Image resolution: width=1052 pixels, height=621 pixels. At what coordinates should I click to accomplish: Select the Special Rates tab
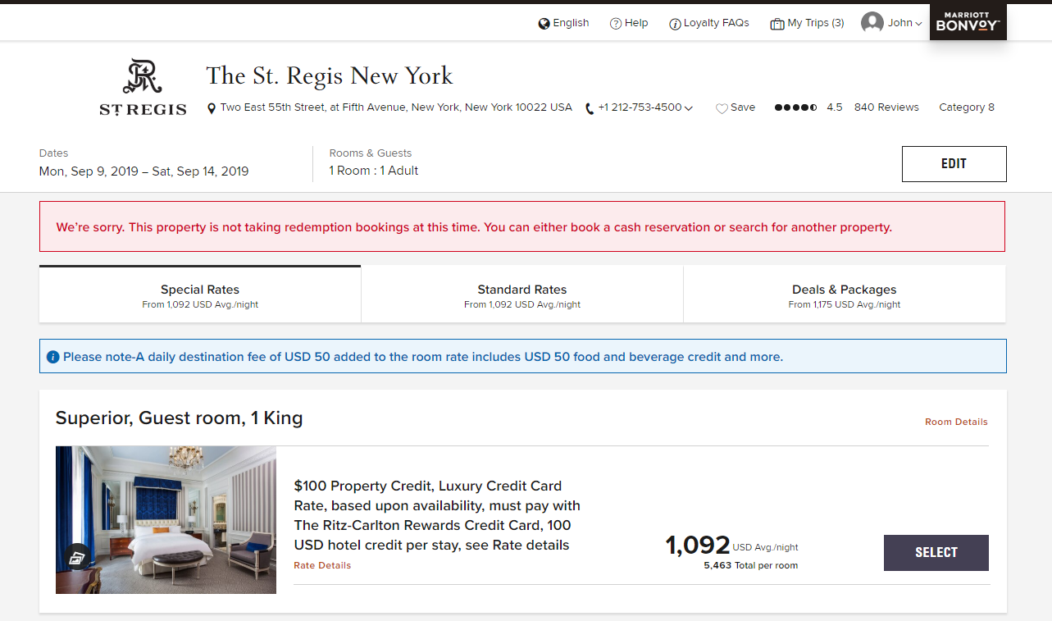pos(200,295)
